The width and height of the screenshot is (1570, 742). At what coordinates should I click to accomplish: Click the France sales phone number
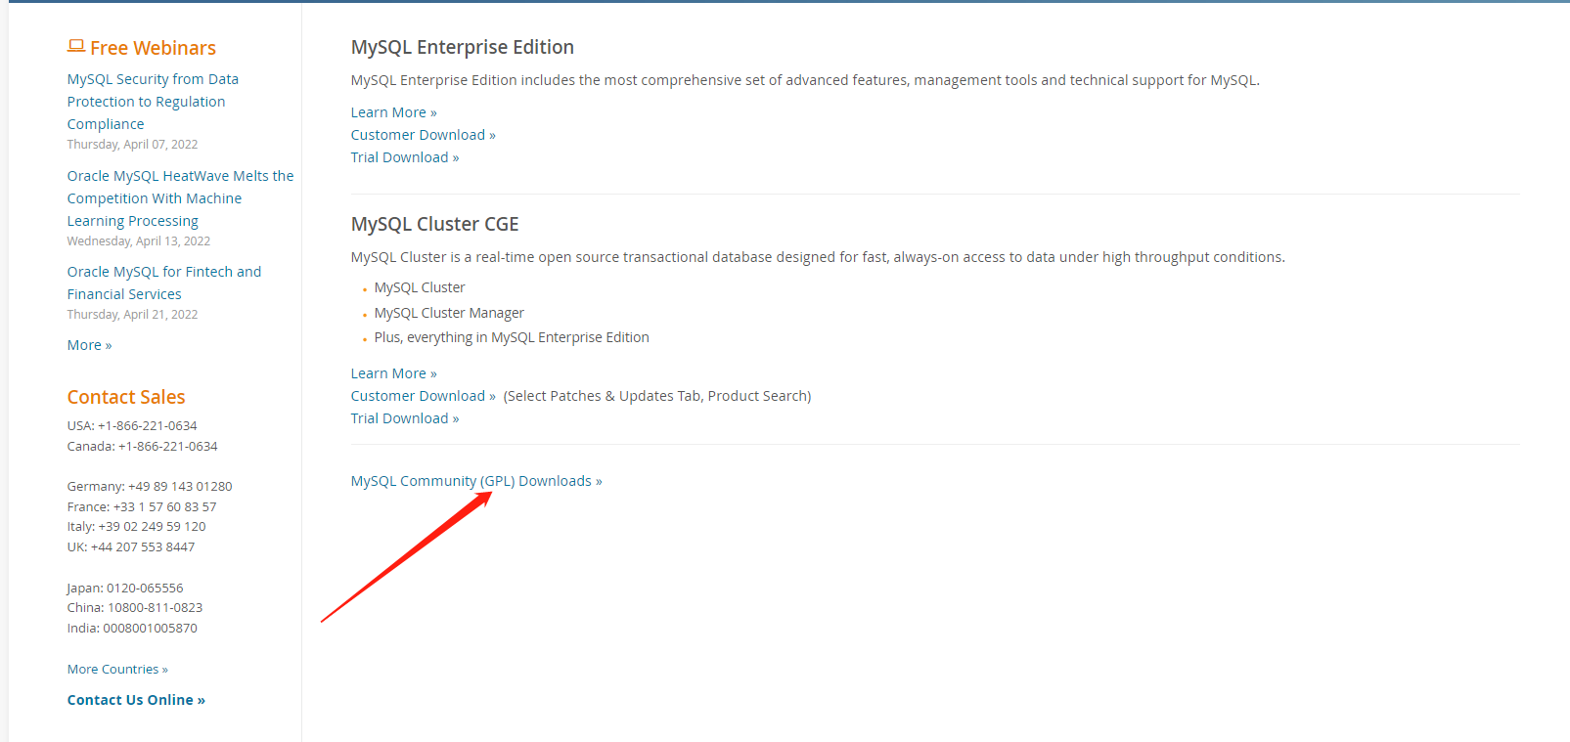[x=165, y=507]
